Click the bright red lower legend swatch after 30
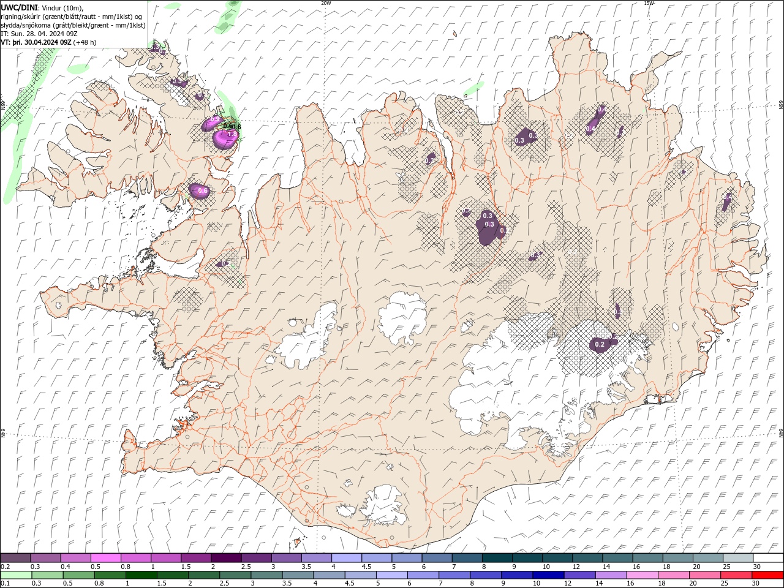The height and width of the screenshot is (588, 784). click(x=767, y=575)
